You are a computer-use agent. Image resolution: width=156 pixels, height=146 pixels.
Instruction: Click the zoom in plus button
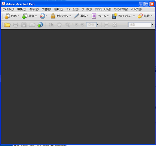point(82,25)
